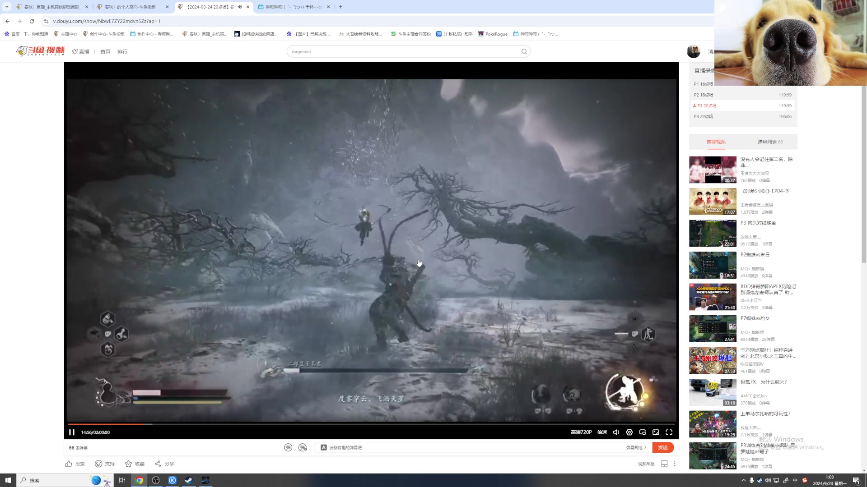Open the player settings gear
The image size is (867, 487).
[629, 432]
